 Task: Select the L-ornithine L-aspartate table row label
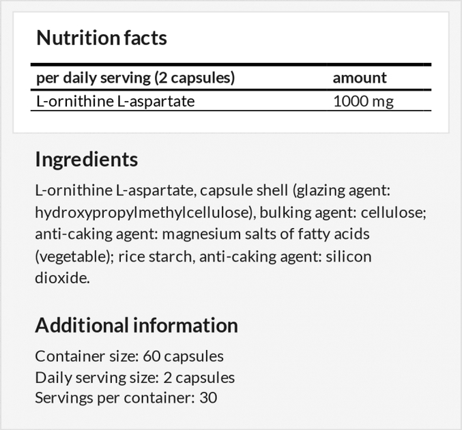pos(115,102)
